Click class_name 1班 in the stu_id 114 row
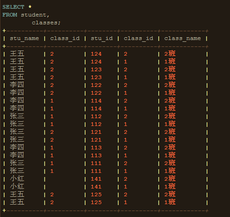Screen dimensions: 230x217 coord(170,108)
